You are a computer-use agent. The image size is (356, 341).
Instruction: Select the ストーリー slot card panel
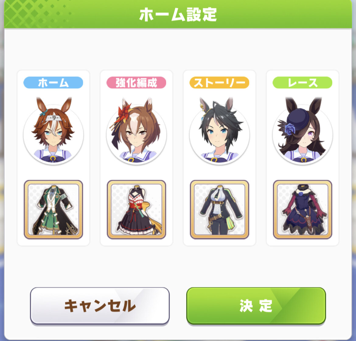point(219,158)
